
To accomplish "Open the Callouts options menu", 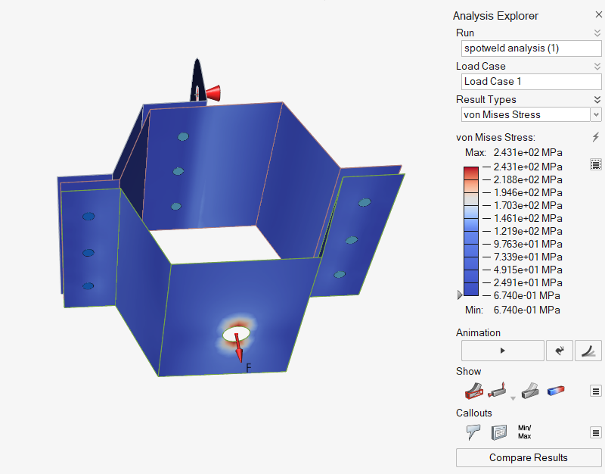I will [596, 432].
